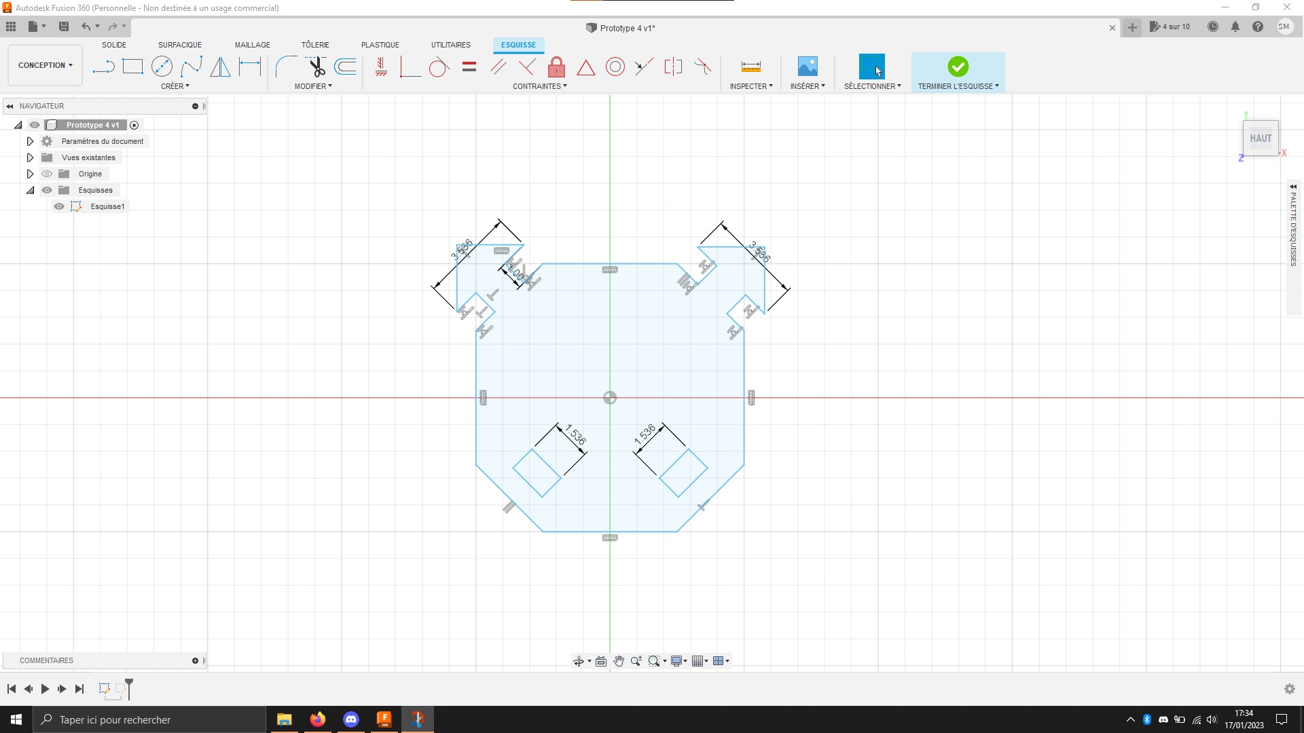Select the Fillet tool
The height and width of the screenshot is (733, 1304).
click(x=286, y=67)
